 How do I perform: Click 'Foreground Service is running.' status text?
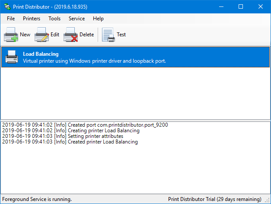[37, 199]
